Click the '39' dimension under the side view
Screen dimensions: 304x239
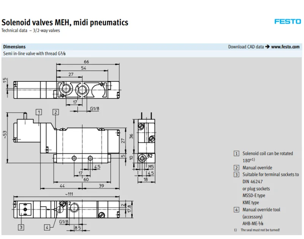point(101,186)
